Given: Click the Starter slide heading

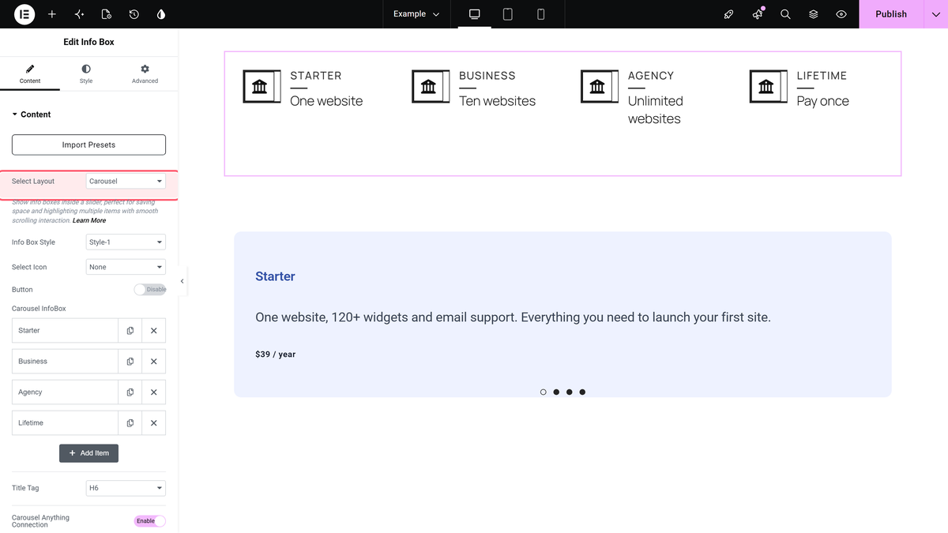Looking at the screenshot, I should tap(275, 276).
